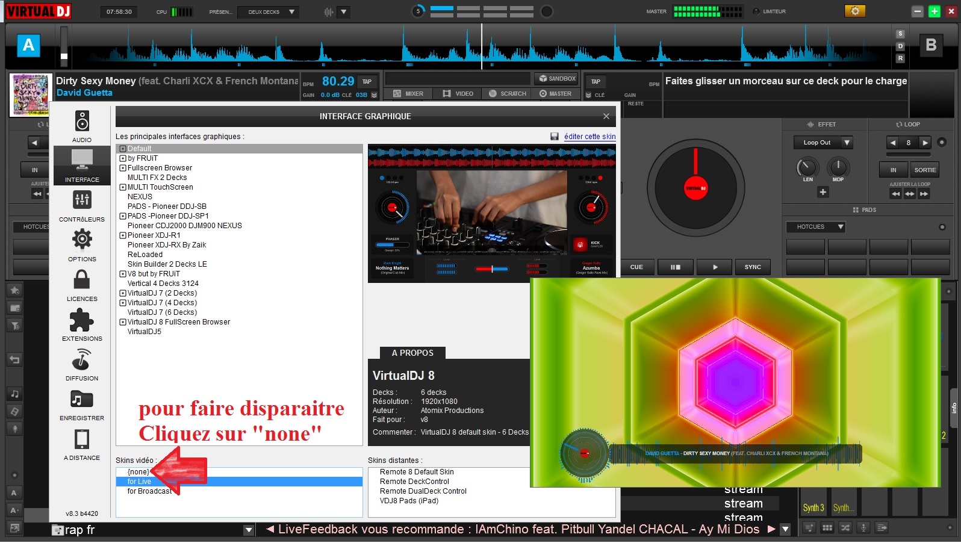
Task: Click the deck B jog wheel platter
Action: click(x=695, y=188)
